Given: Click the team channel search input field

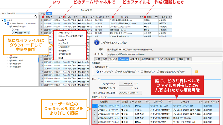Looking at the screenshot, I should click(x=18, y=16).
